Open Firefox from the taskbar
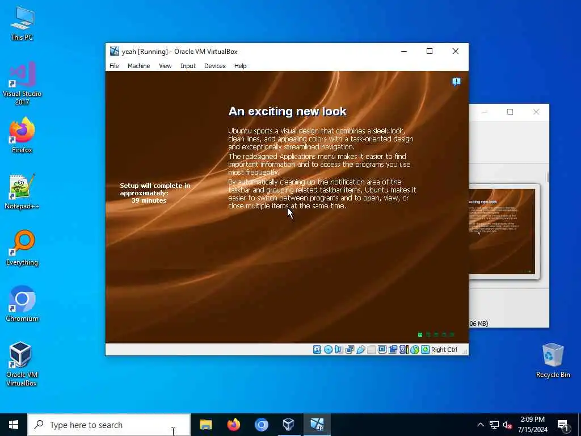581x436 pixels. click(x=233, y=425)
